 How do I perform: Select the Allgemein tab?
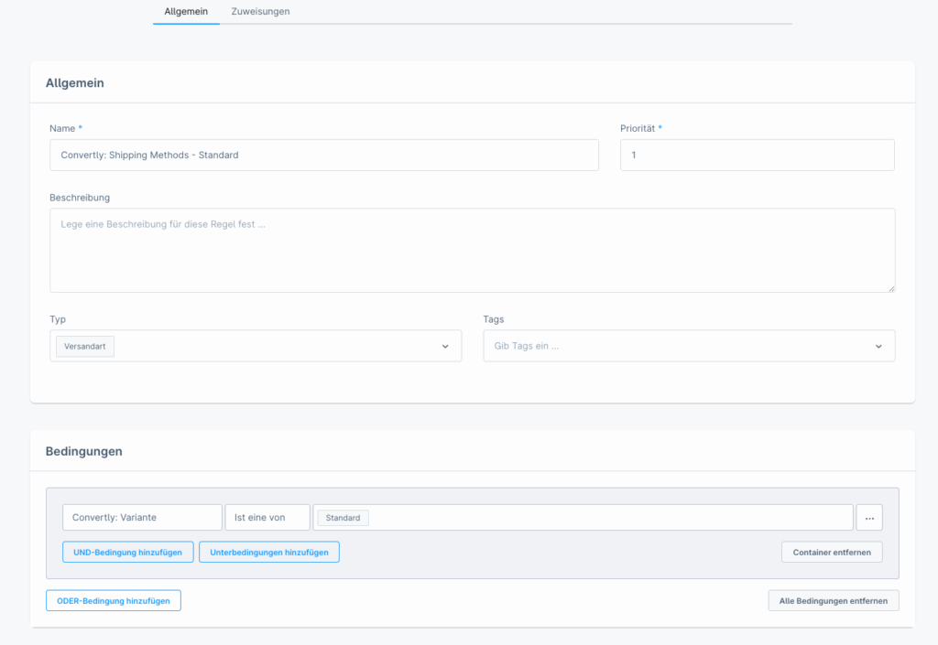click(186, 11)
